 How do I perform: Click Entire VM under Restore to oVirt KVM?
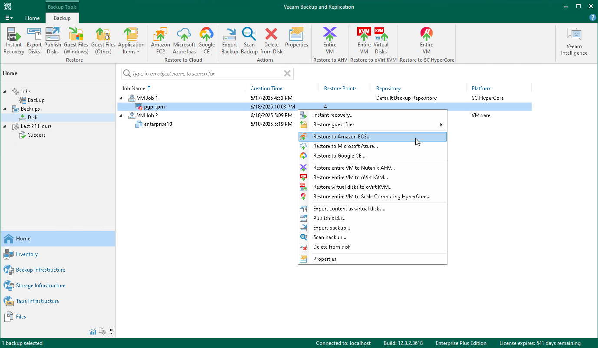pos(364,40)
